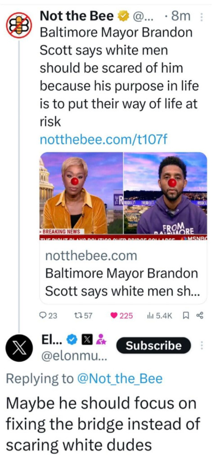Open the X logo profile avatar
The image size is (212, 462).
pos(19,348)
